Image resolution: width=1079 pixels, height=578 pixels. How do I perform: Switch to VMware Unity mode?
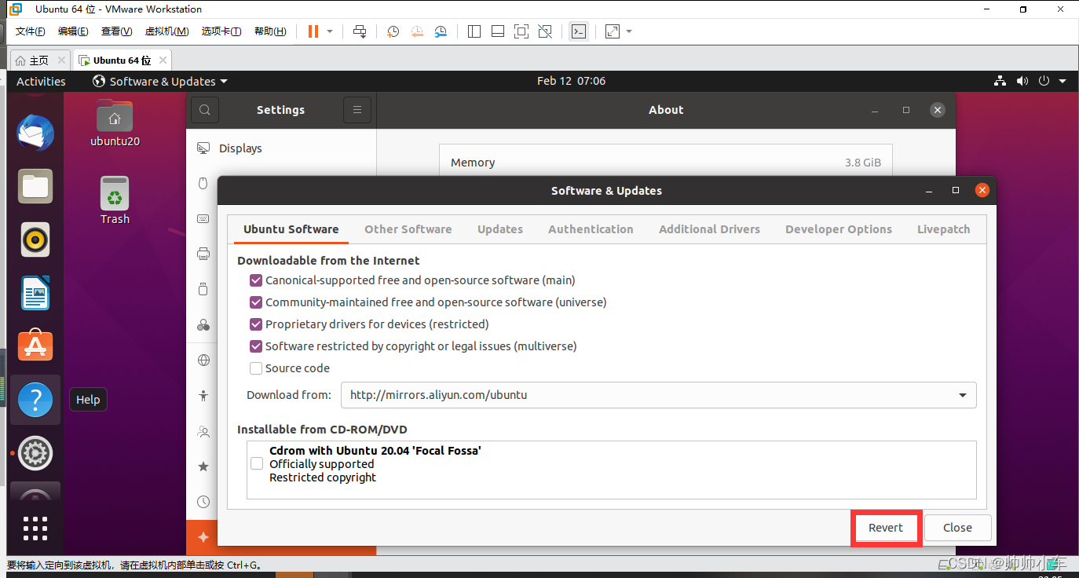click(545, 31)
